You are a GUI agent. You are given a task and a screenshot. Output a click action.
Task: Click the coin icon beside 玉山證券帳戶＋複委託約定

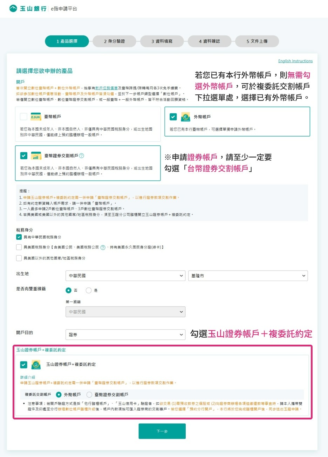[x=36, y=365]
